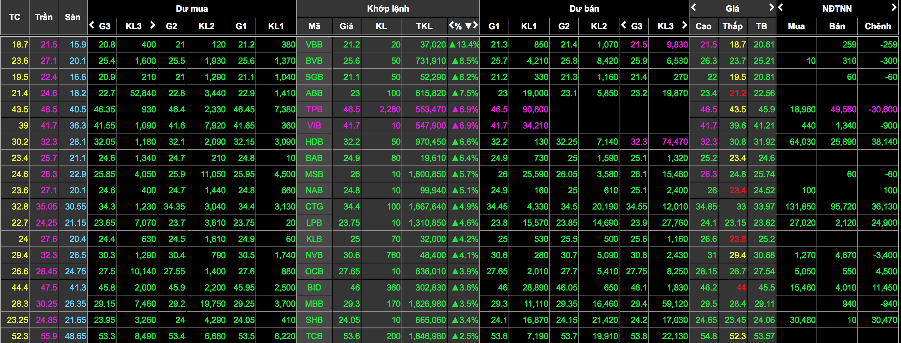Open stock symbol MBB
The image size is (901, 343).
[314, 304]
